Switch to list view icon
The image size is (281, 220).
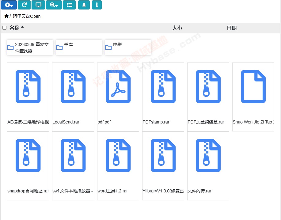pyautogui.click(x=69, y=5)
